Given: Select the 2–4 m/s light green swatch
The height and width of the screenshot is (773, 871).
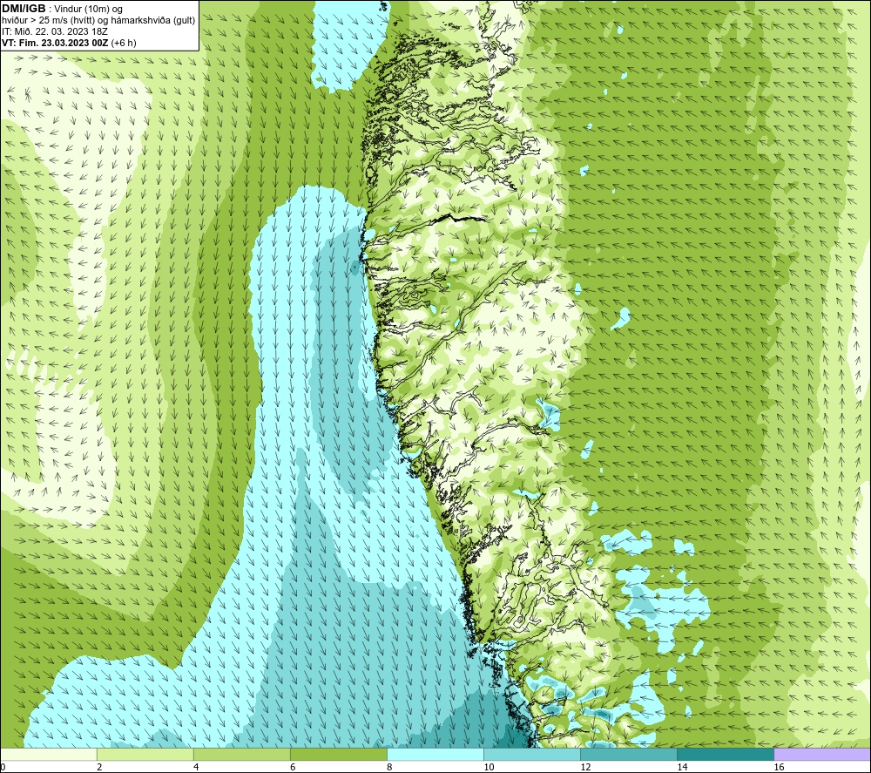Looking at the screenshot, I should point(145,755).
